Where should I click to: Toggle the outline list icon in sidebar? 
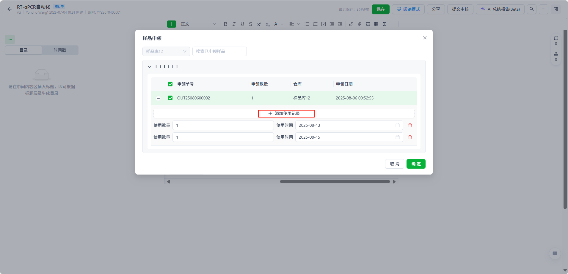tap(10, 39)
